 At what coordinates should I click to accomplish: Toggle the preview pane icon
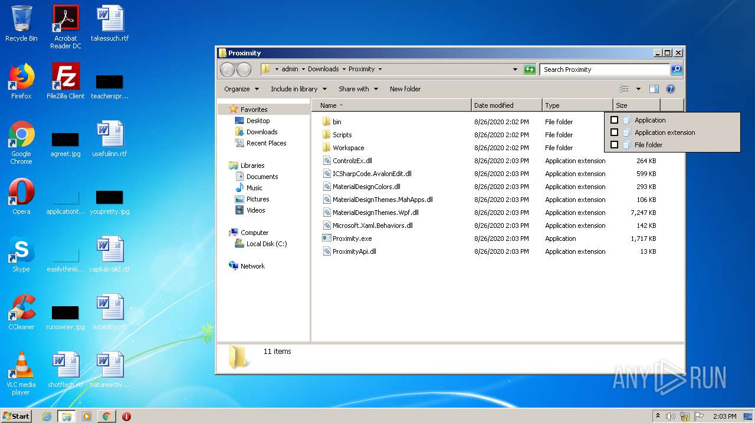coord(654,89)
